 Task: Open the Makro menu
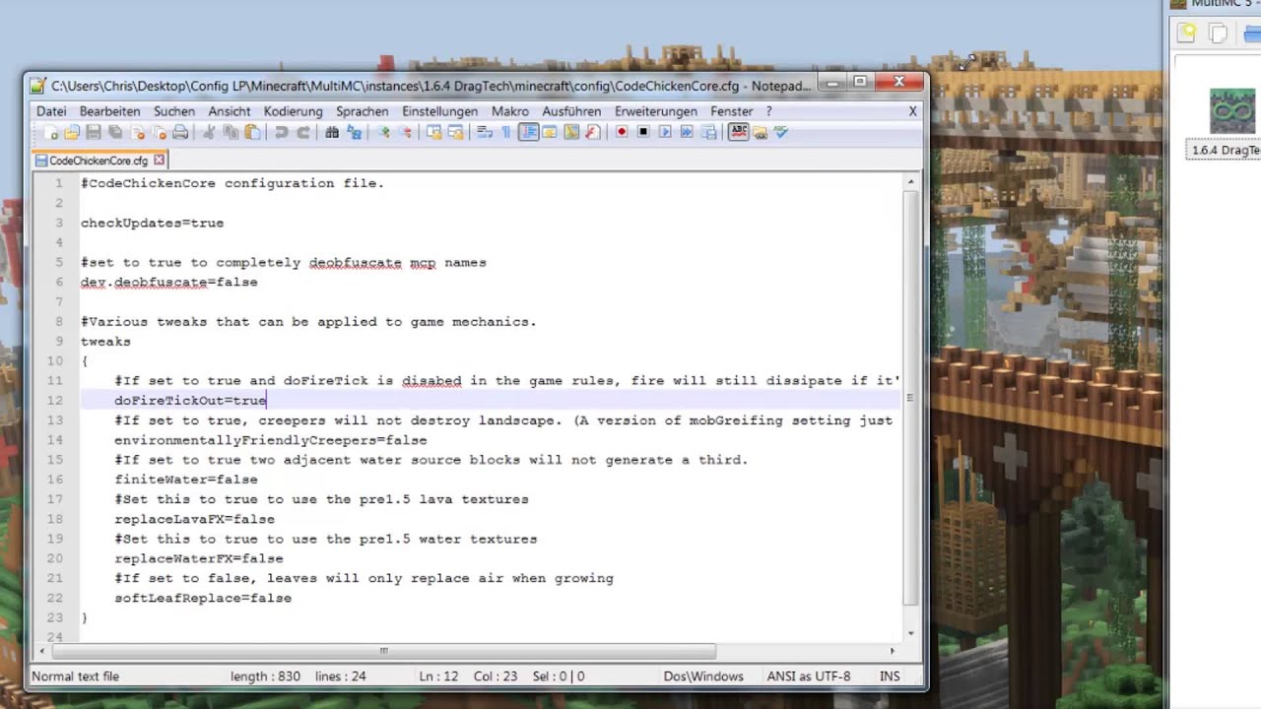point(510,111)
